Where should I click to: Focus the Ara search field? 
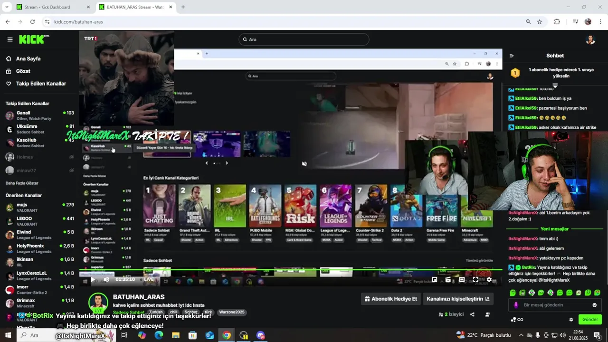[x=304, y=39]
